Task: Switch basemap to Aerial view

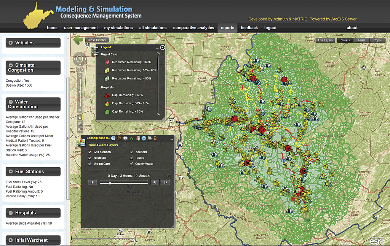Action: pyautogui.click(x=361, y=40)
